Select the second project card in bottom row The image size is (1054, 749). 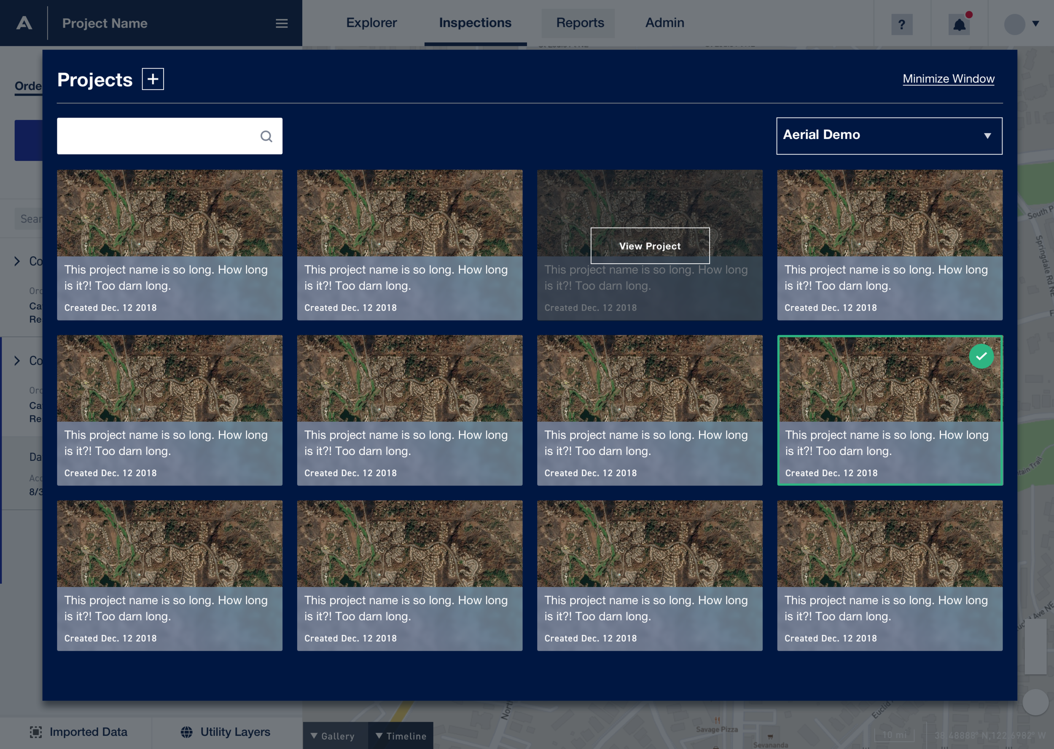410,575
